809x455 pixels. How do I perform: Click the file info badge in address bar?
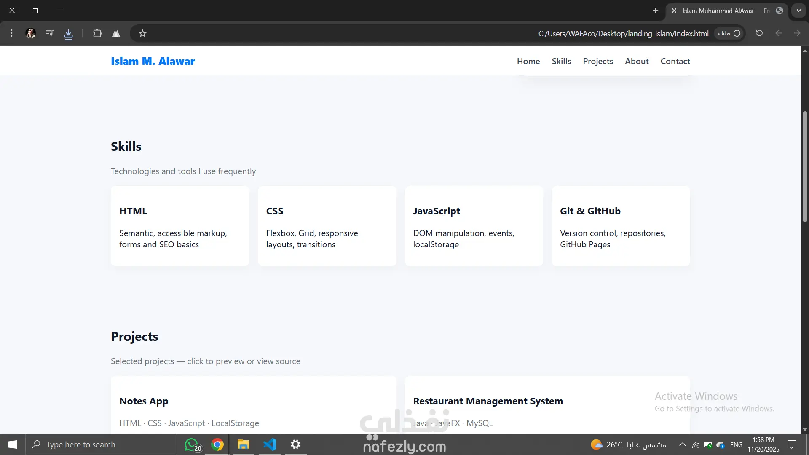tap(729, 33)
